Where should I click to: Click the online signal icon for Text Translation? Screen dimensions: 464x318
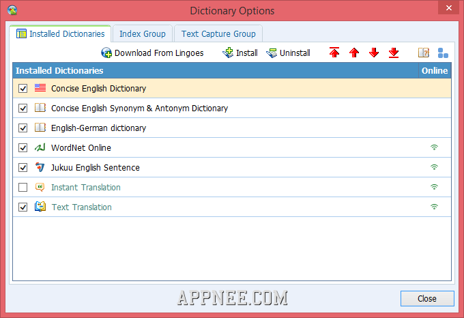pos(434,207)
